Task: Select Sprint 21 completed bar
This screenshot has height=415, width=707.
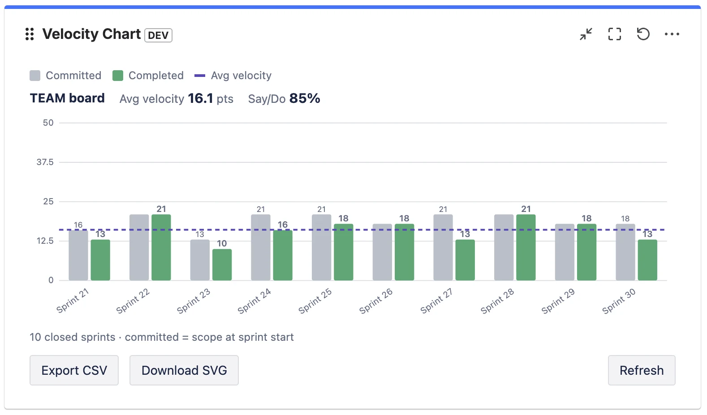Action: 100,260
